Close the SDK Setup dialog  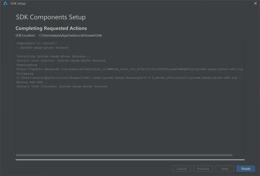(256, 3)
